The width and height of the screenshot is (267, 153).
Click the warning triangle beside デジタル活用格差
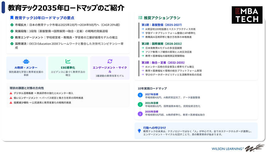point(11,93)
